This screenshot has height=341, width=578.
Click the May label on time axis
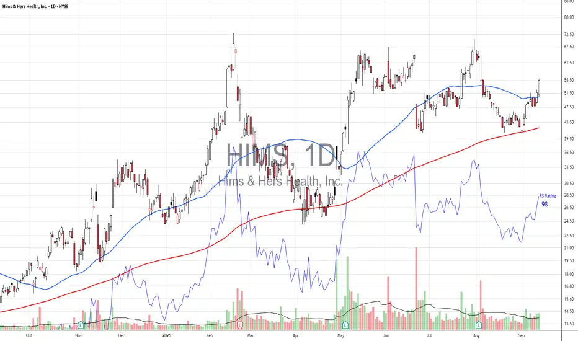(340, 335)
